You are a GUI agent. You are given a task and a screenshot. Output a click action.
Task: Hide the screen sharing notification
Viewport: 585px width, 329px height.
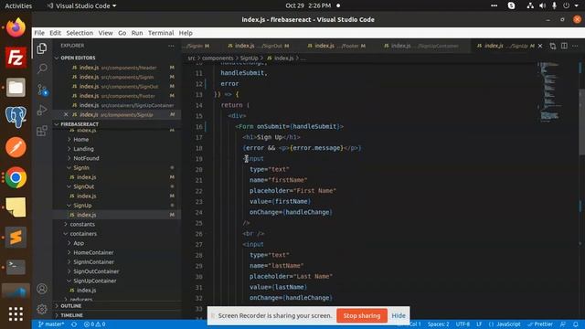coord(399,315)
